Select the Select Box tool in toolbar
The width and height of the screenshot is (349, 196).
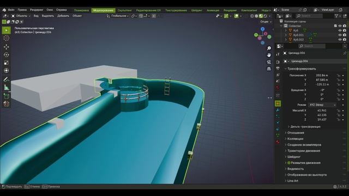click(x=6, y=30)
